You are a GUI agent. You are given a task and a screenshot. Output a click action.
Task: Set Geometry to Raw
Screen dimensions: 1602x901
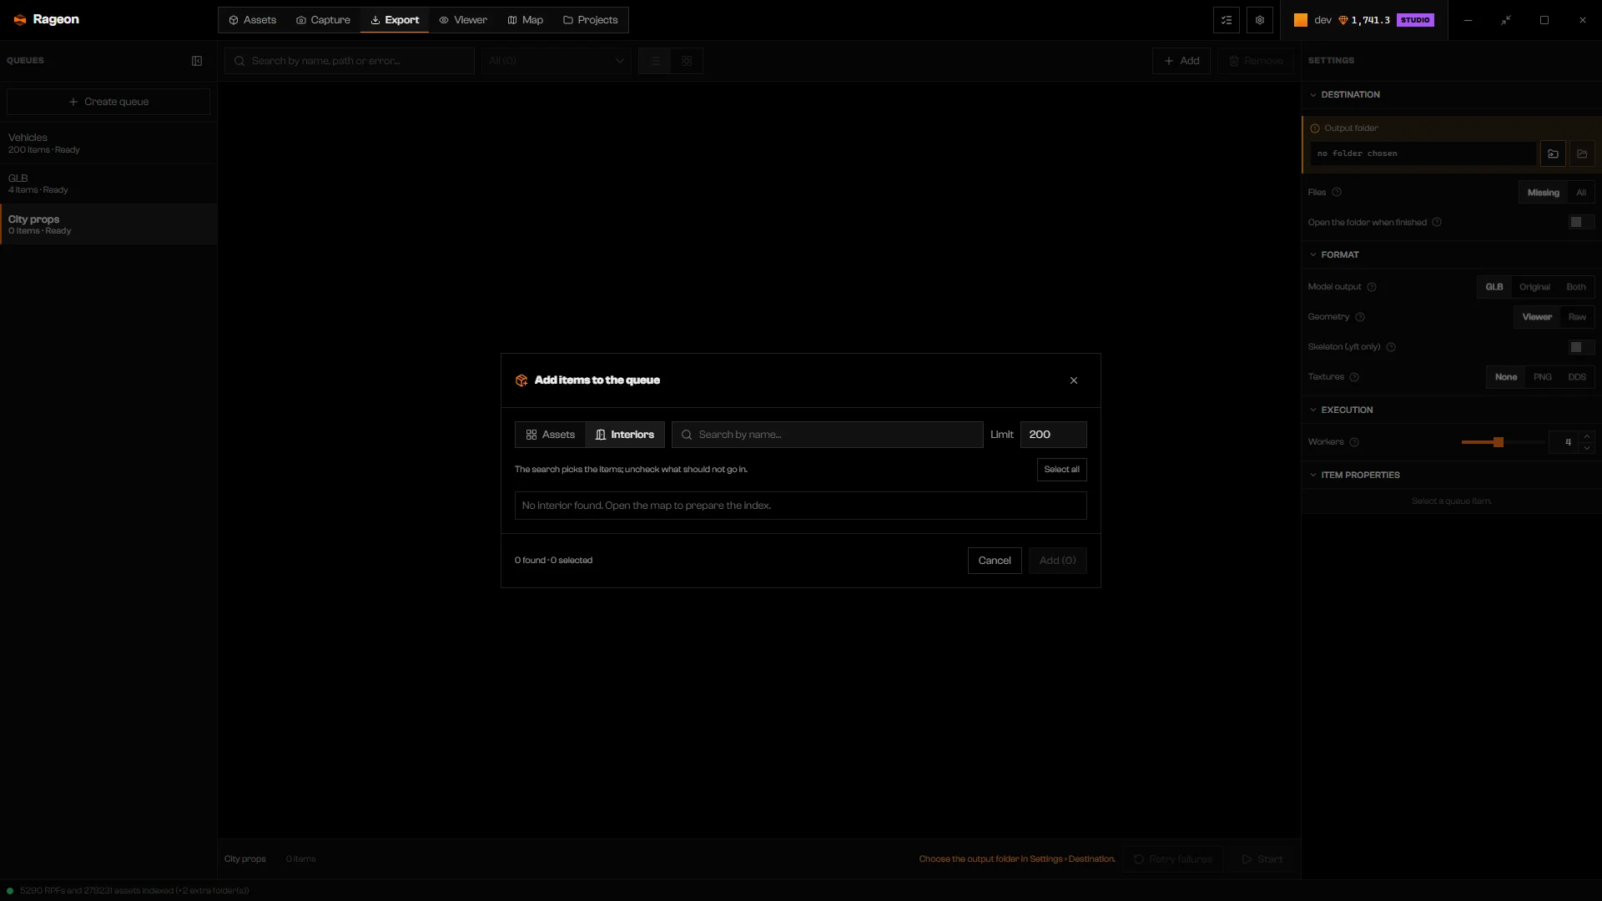1577,317
